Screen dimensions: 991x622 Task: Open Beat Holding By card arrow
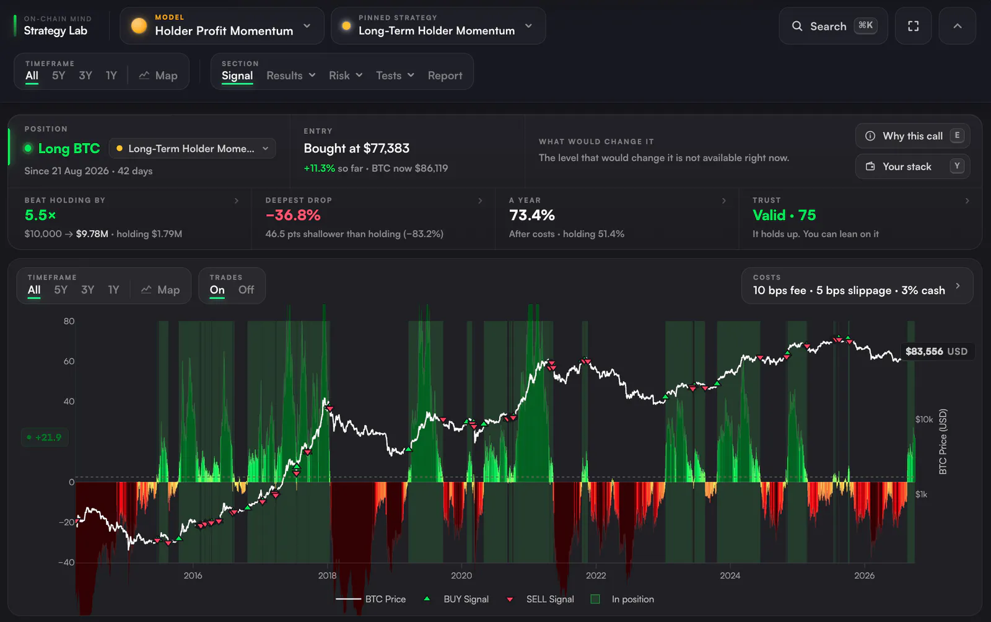coord(237,201)
